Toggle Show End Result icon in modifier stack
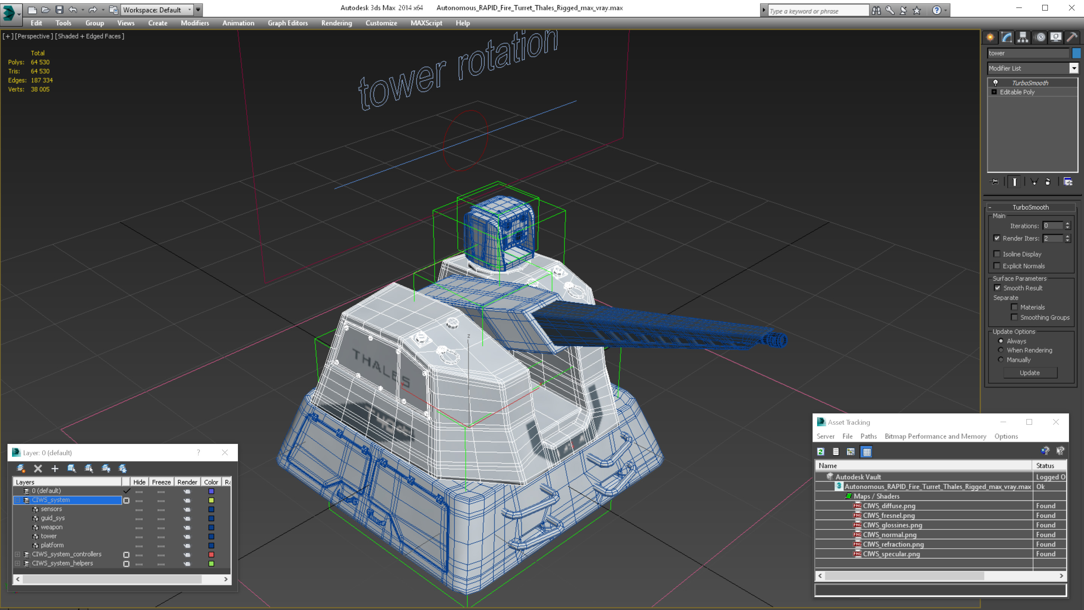Image resolution: width=1084 pixels, height=610 pixels. pyautogui.click(x=1015, y=181)
